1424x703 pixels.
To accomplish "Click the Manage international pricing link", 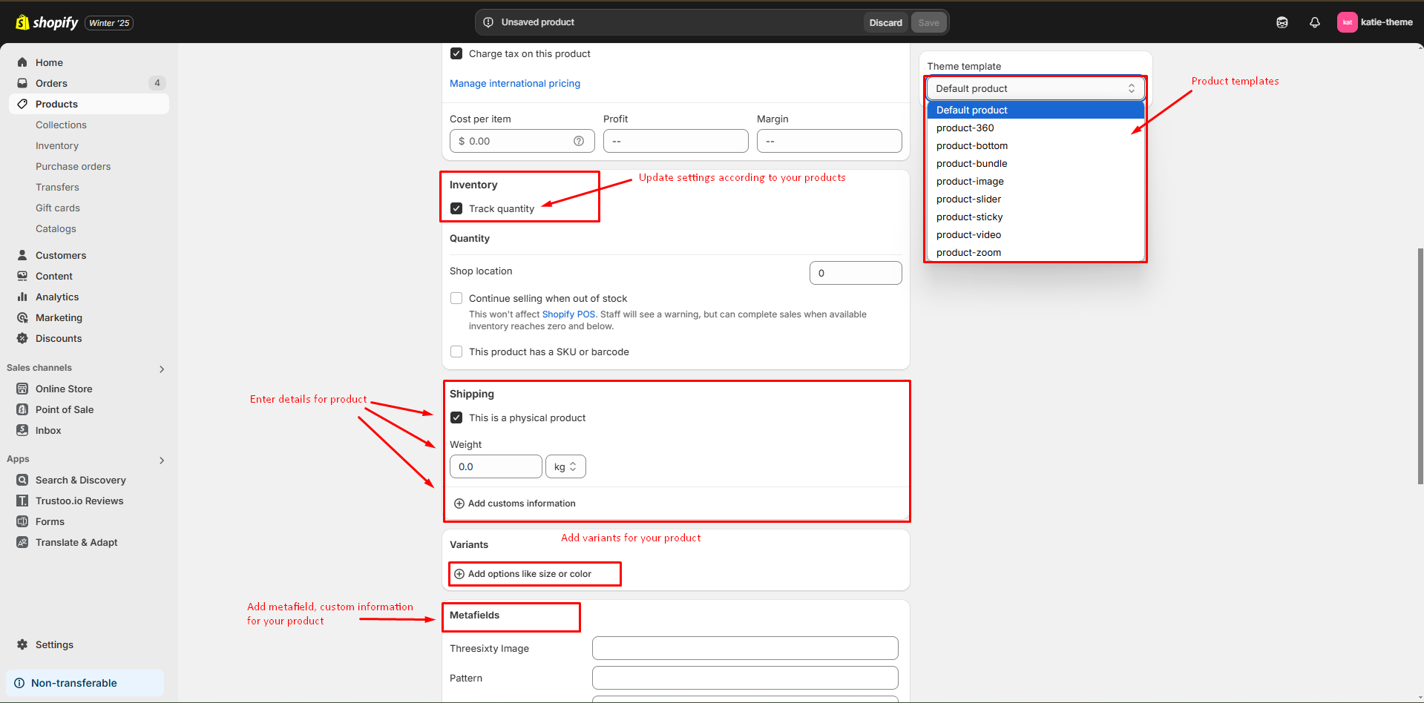I will tap(514, 83).
